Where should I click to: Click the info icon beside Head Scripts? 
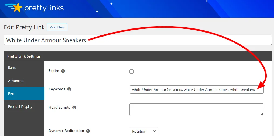pos(74,108)
